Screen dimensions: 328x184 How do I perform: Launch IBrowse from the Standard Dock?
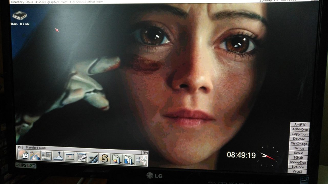click(24, 155)
